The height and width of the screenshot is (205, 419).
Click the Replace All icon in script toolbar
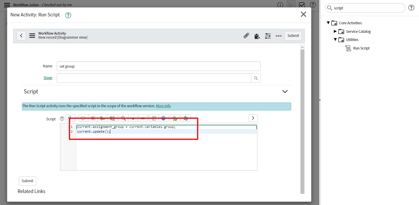[x=113, y=118]
